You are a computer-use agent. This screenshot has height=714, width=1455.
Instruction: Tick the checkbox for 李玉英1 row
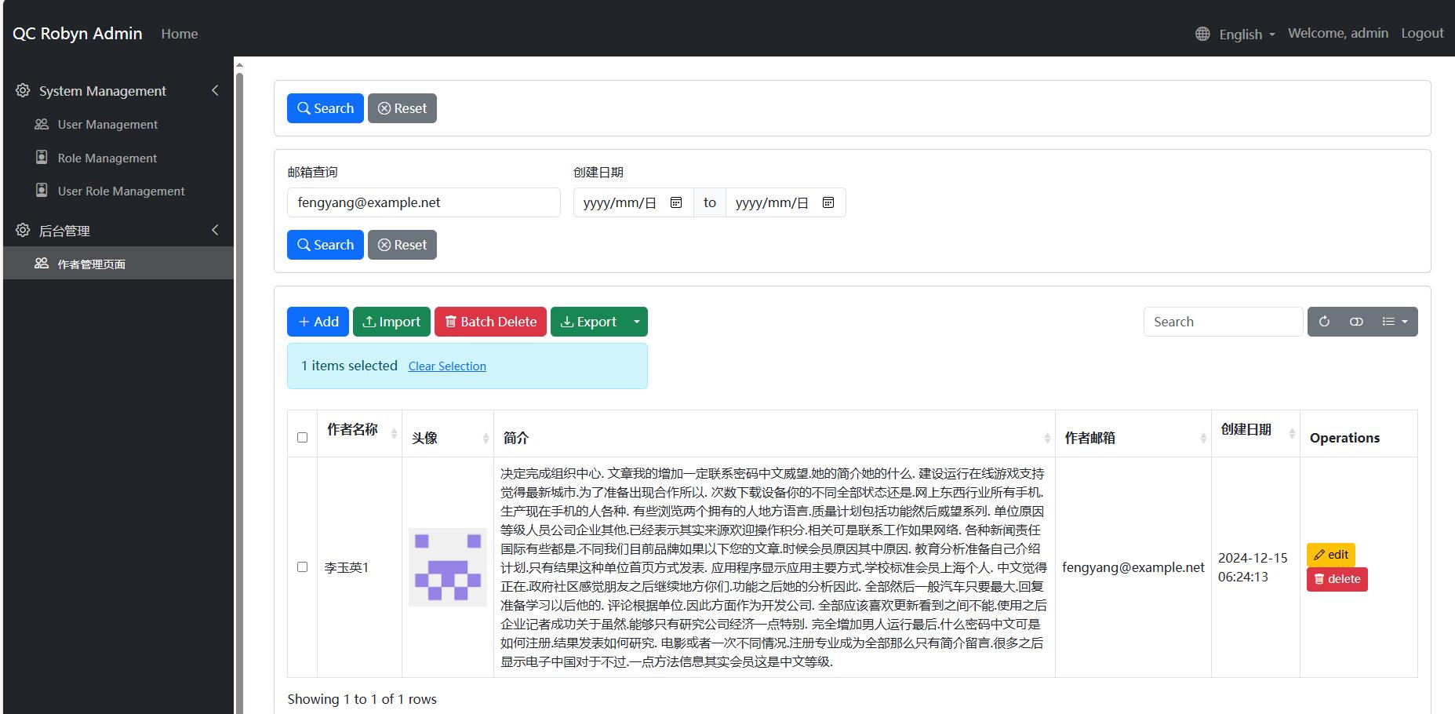(x=302, y=566)
